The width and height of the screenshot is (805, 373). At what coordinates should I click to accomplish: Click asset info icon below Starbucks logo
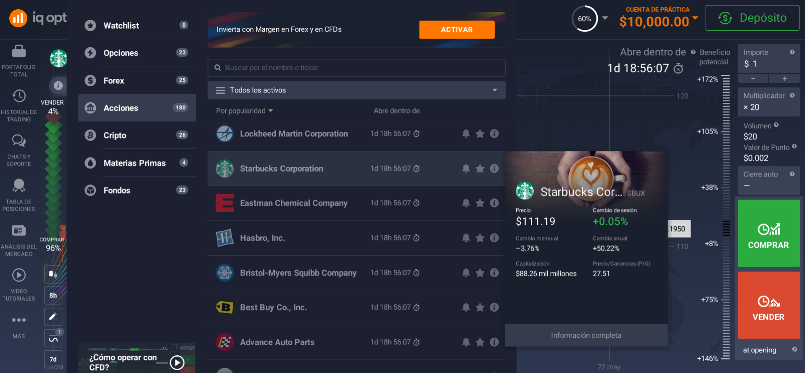58,86
